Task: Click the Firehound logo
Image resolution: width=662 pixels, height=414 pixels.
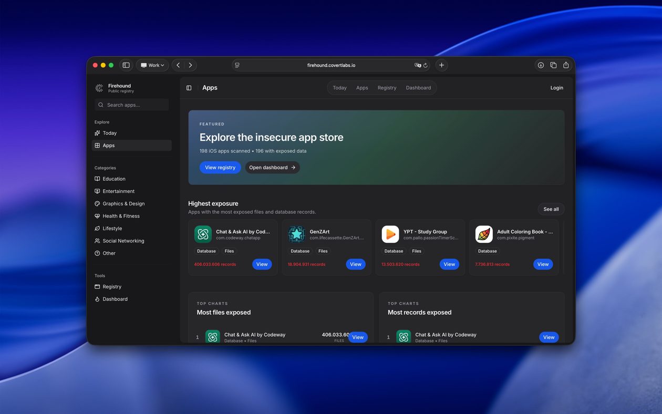Action: tap(99, 88)
